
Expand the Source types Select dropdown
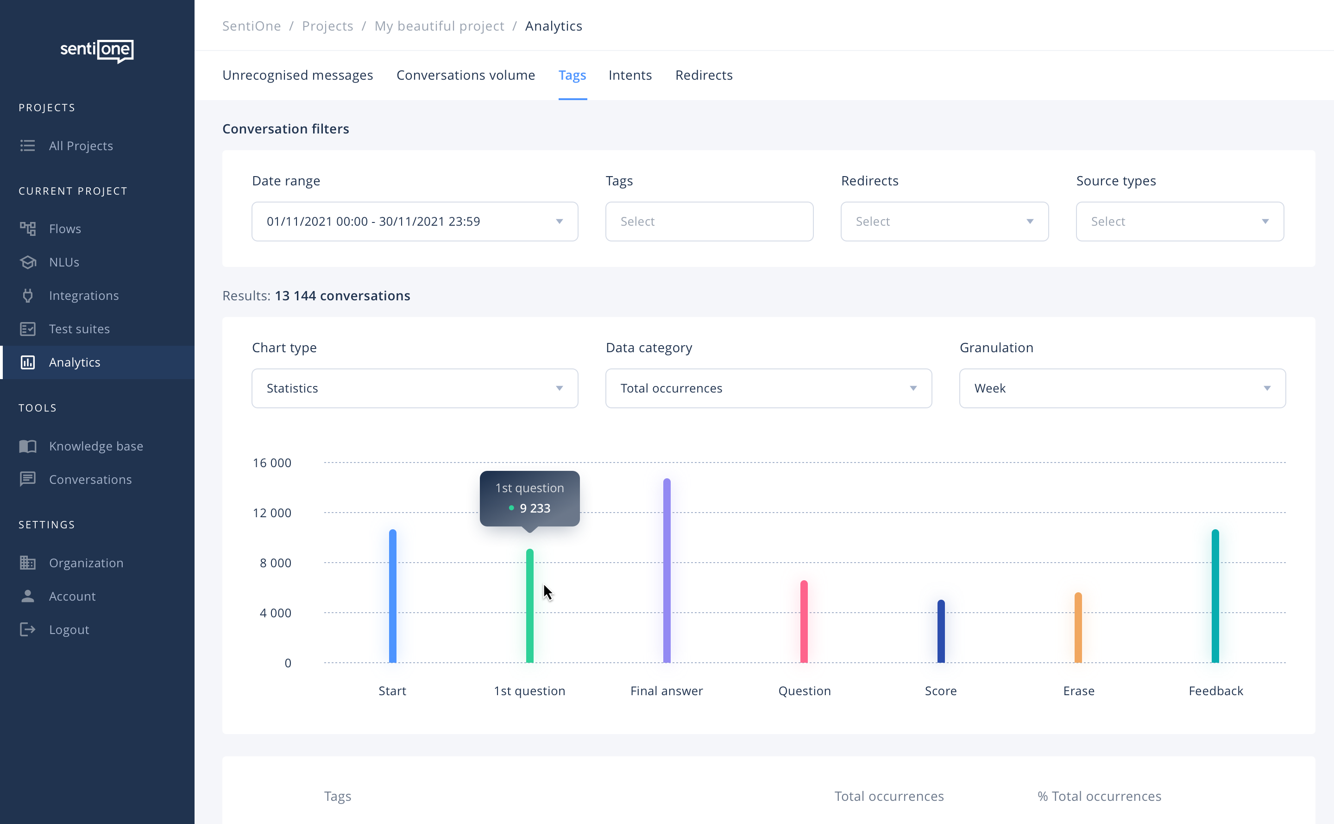click(1180, 221)
